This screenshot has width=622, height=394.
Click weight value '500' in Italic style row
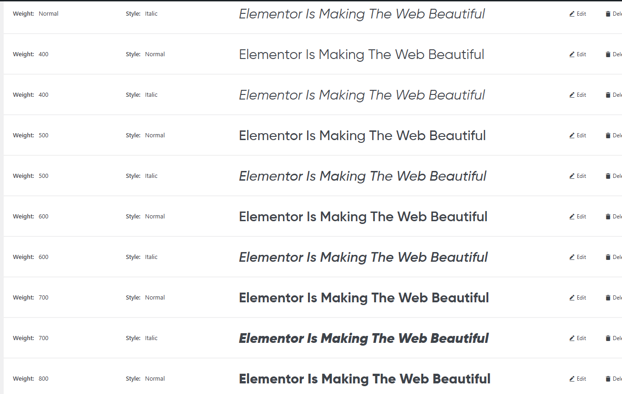[x=43, y=176]
